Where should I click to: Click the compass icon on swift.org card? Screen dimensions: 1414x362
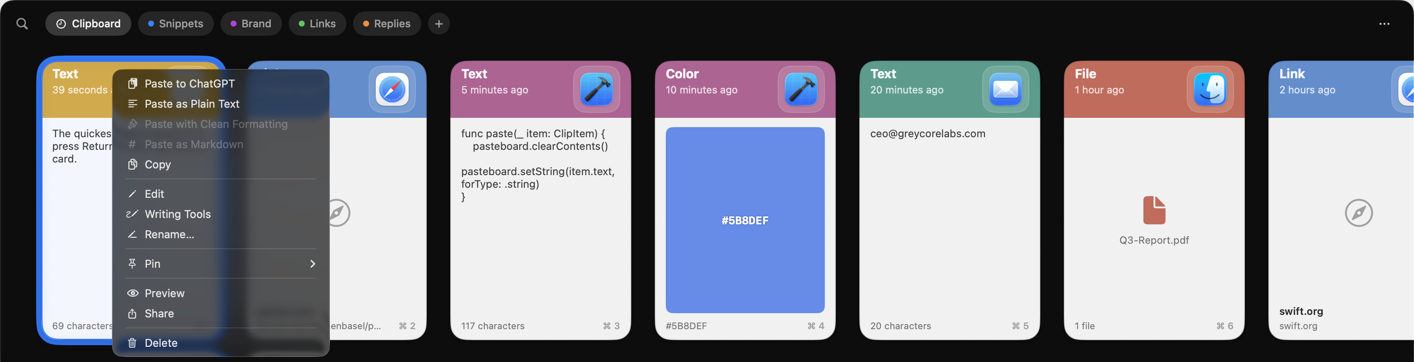pos(1358,213)
